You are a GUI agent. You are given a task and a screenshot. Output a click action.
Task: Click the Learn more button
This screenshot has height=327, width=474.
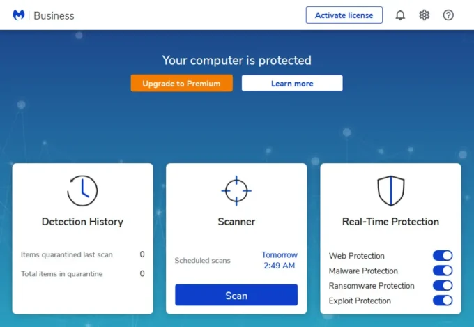click(x=292, y=83)
